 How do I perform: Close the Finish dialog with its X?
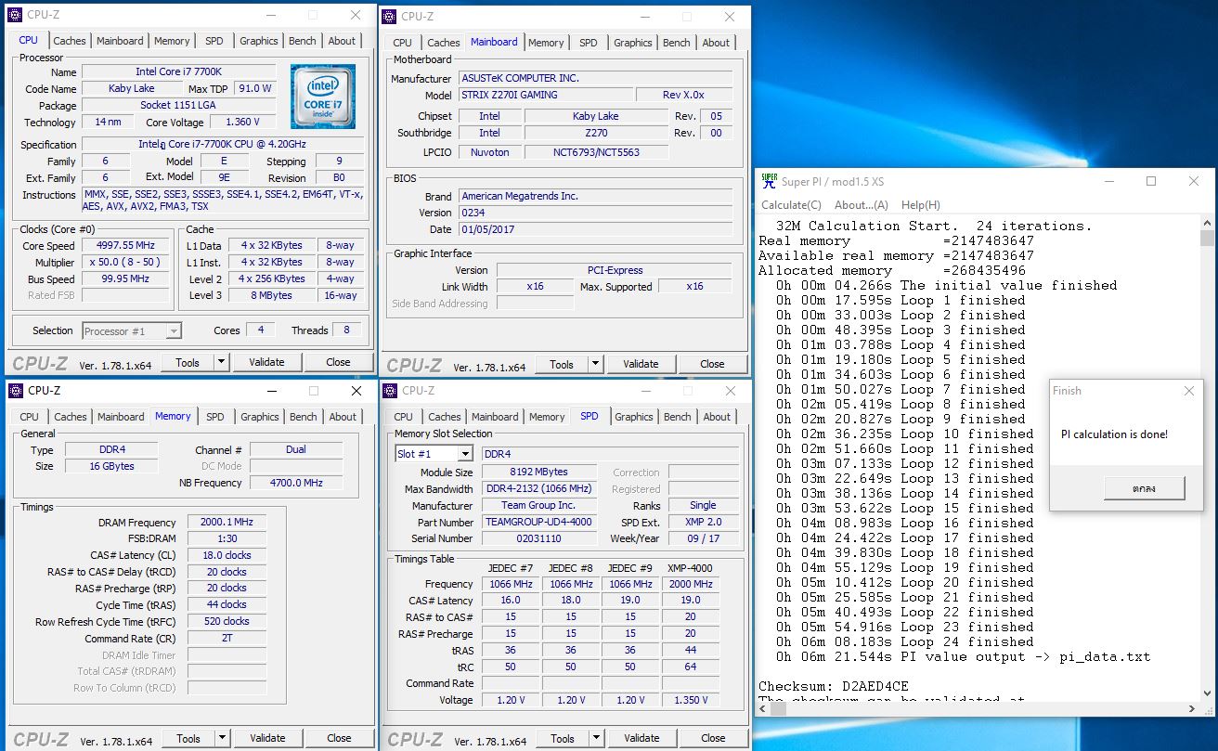(x=1189, y=391)
